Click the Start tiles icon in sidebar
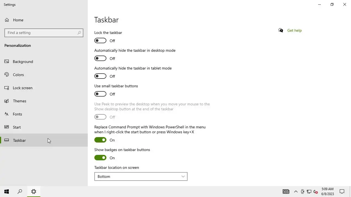351x197 pixels. click(7, 127)
